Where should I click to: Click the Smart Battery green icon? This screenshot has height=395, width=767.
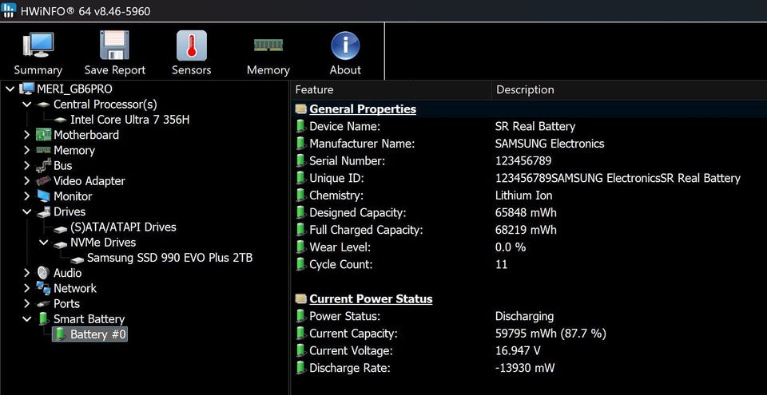tap(43, 318)
